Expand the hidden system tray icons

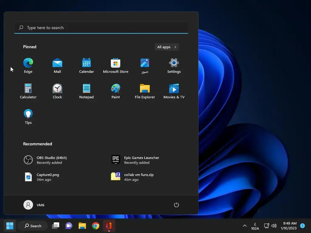[245, 226]
